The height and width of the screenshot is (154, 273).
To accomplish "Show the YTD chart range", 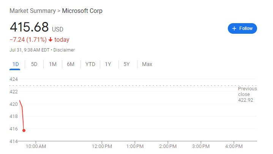I will 90,64.
